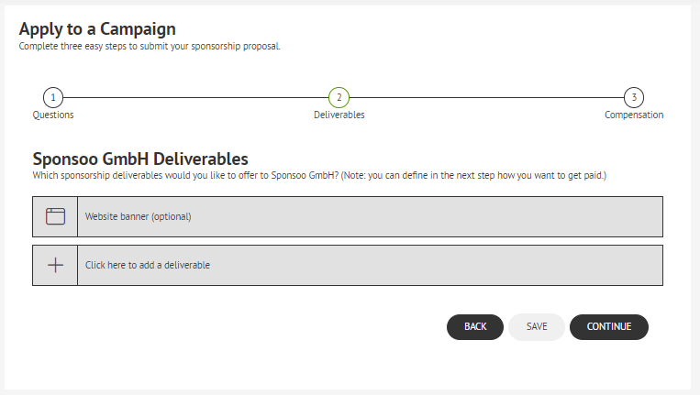Switch to the Compensation step label

coord(634,115)
